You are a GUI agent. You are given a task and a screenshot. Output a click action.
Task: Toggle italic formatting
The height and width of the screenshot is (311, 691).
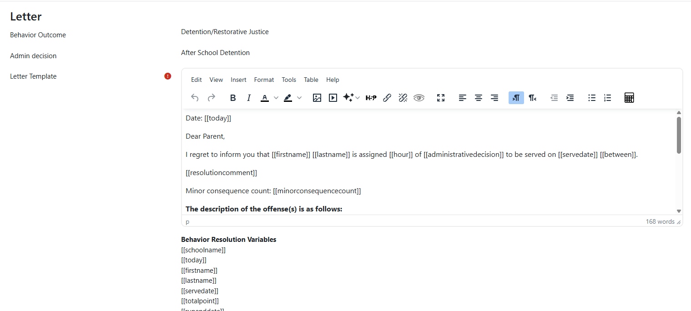[248, 98]
